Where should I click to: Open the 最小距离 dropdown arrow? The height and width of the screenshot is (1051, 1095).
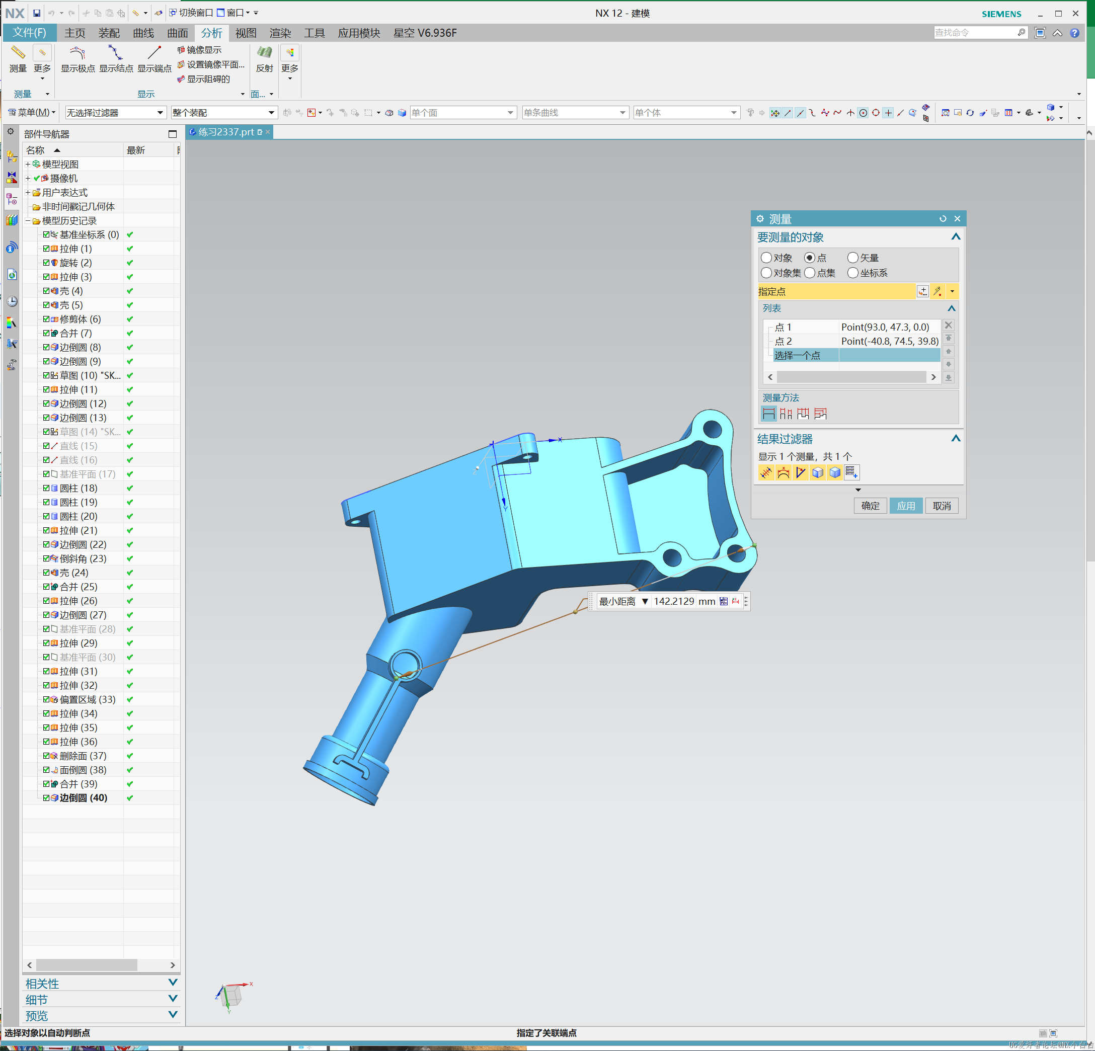click(645, 601)
